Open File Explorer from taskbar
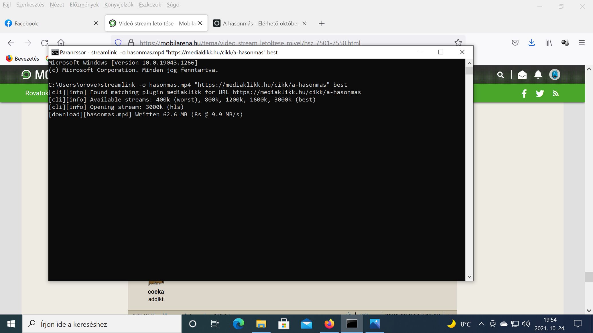This screenshot has width=593, height=333. coord(261,324)
